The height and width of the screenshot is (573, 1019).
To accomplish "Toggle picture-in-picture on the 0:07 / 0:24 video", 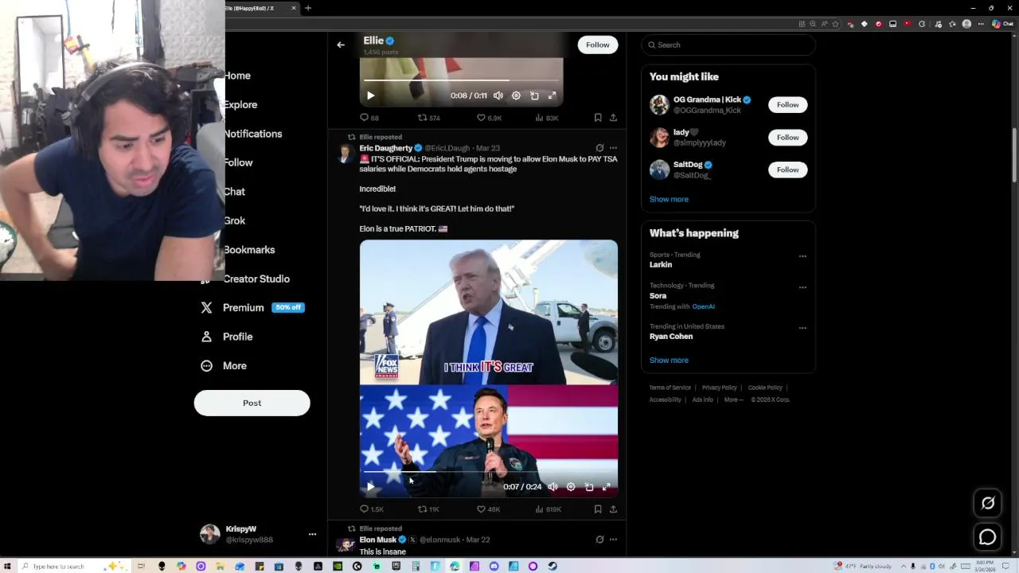I will click(589, 486).
